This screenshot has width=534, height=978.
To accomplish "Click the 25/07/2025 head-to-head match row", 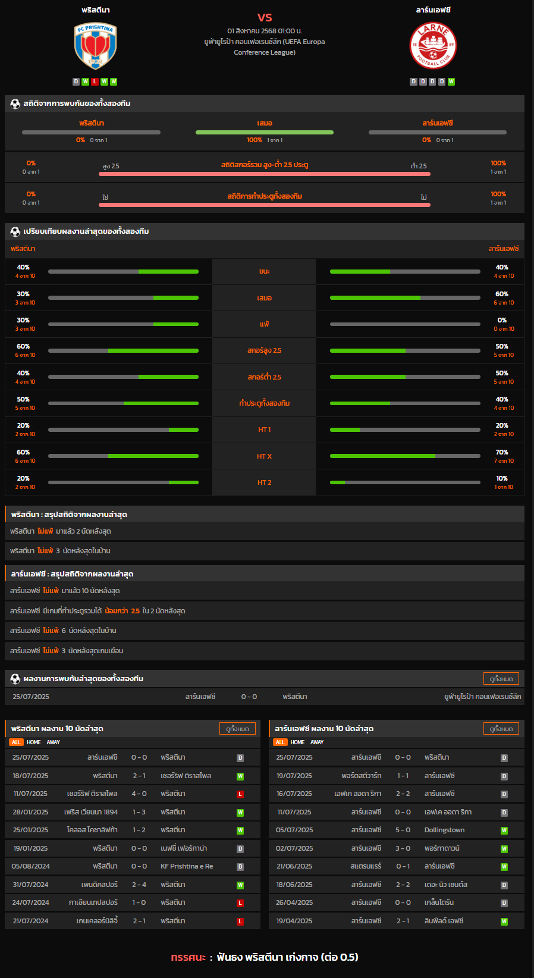I will click(x=265, y=697).
